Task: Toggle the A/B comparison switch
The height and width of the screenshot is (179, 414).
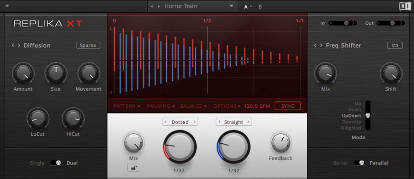Action: (x=253, y=7)
